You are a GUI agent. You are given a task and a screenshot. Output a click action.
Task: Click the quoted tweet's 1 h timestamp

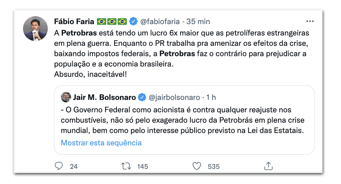click(211, 97)
